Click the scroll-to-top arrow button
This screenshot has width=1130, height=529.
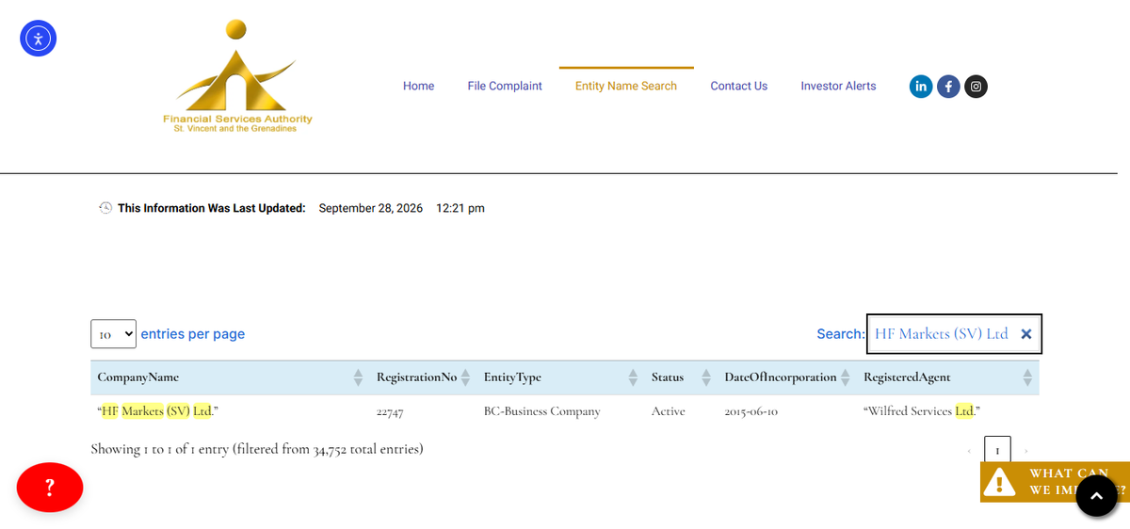coord(1096,495)
